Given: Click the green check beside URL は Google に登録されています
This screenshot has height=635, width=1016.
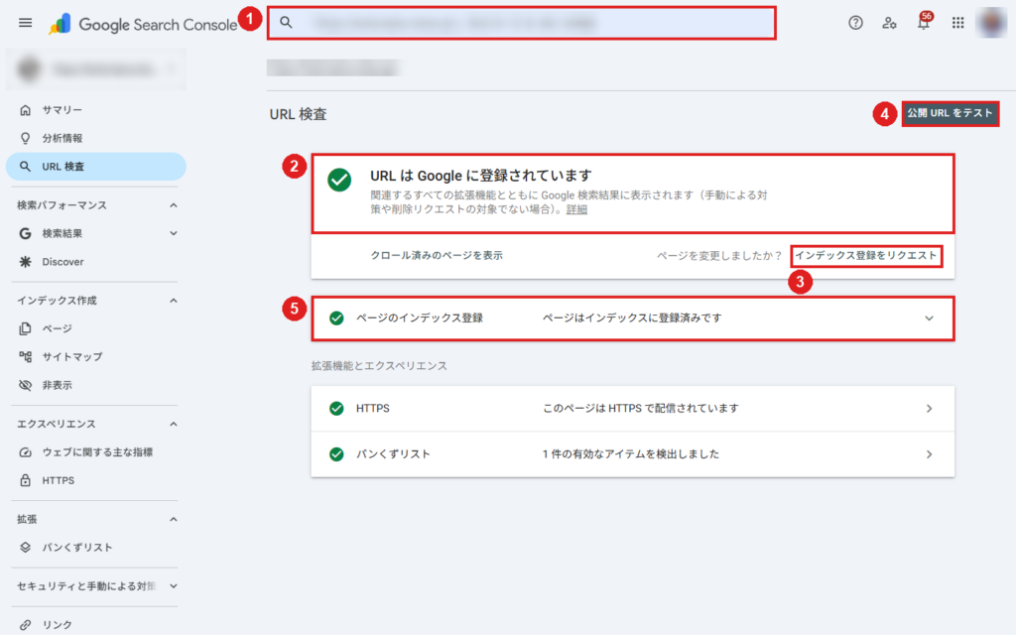Looking at the screenshot, I should click(339, 180).
